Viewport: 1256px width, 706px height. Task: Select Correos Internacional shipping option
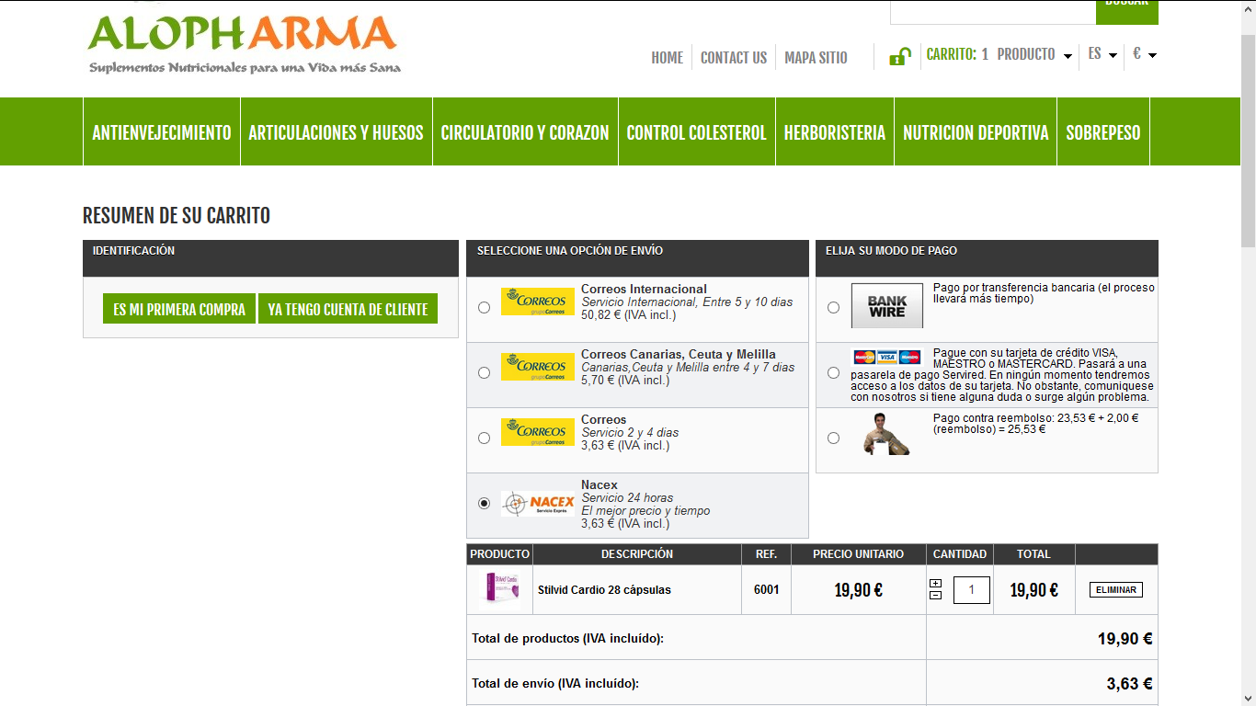click(485, 308)
